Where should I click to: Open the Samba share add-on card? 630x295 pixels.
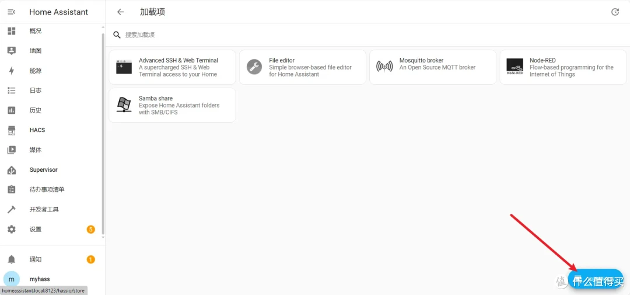[172, 105]
